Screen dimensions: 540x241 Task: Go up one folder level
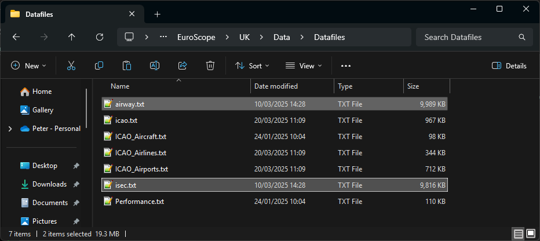72,37
